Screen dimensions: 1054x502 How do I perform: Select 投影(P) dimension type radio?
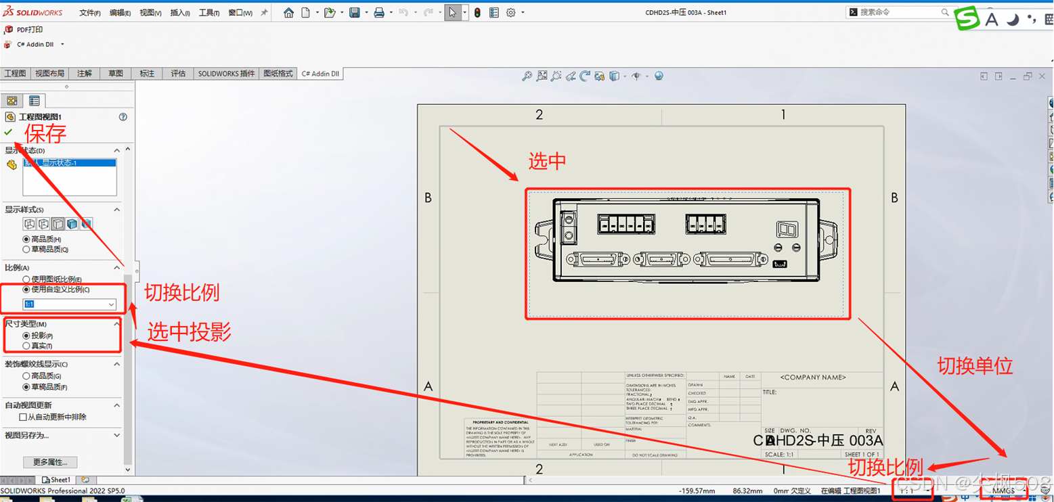click(26, 336)
